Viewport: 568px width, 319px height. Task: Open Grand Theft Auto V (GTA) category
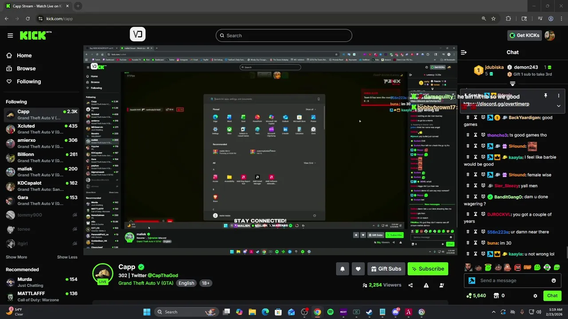[146, 283]
